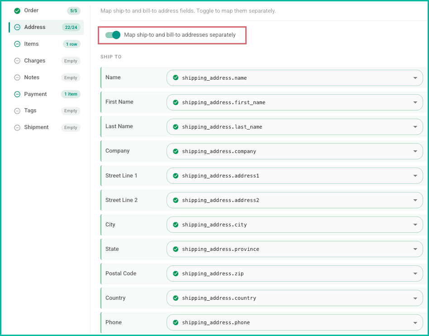Image resolution: width=429 pixels, height=336 pixels.
Task: Click the 1 item badge next to Payment
Action: point(71,94)
